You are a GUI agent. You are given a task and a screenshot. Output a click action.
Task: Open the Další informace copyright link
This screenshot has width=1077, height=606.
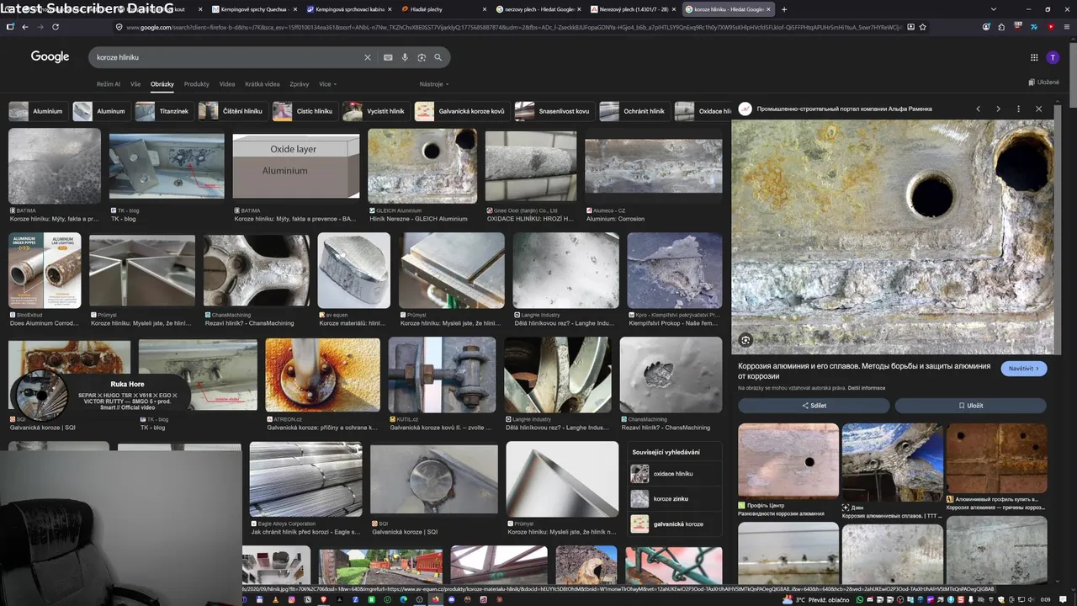tap(867, 388)
